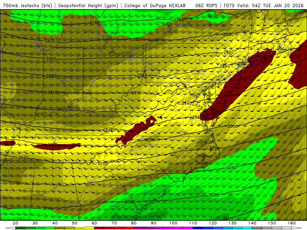Click the 160 value on the color scale
This screenshot has width=307, height=230.
pyautogui.click(x=292, y=223)
